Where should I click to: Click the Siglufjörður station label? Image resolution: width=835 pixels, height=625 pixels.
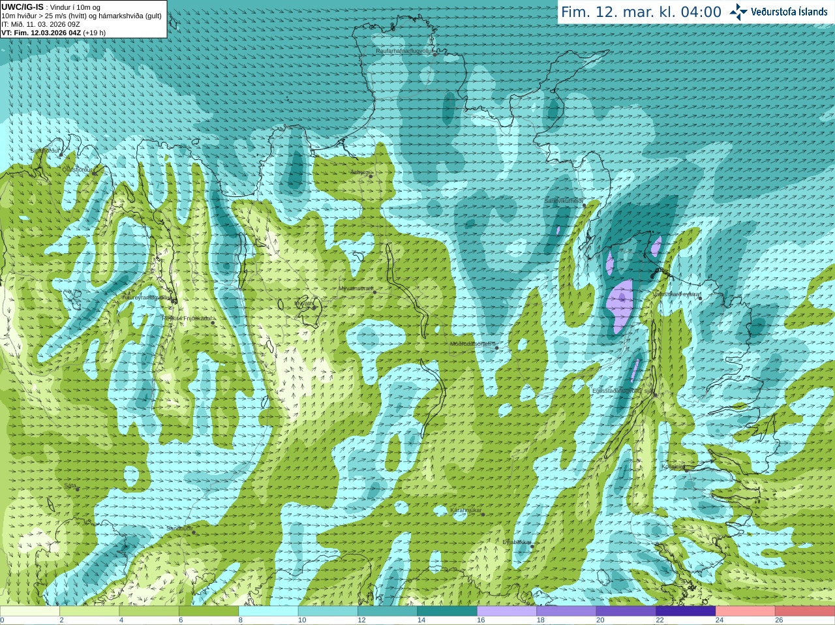click(46, 151)
